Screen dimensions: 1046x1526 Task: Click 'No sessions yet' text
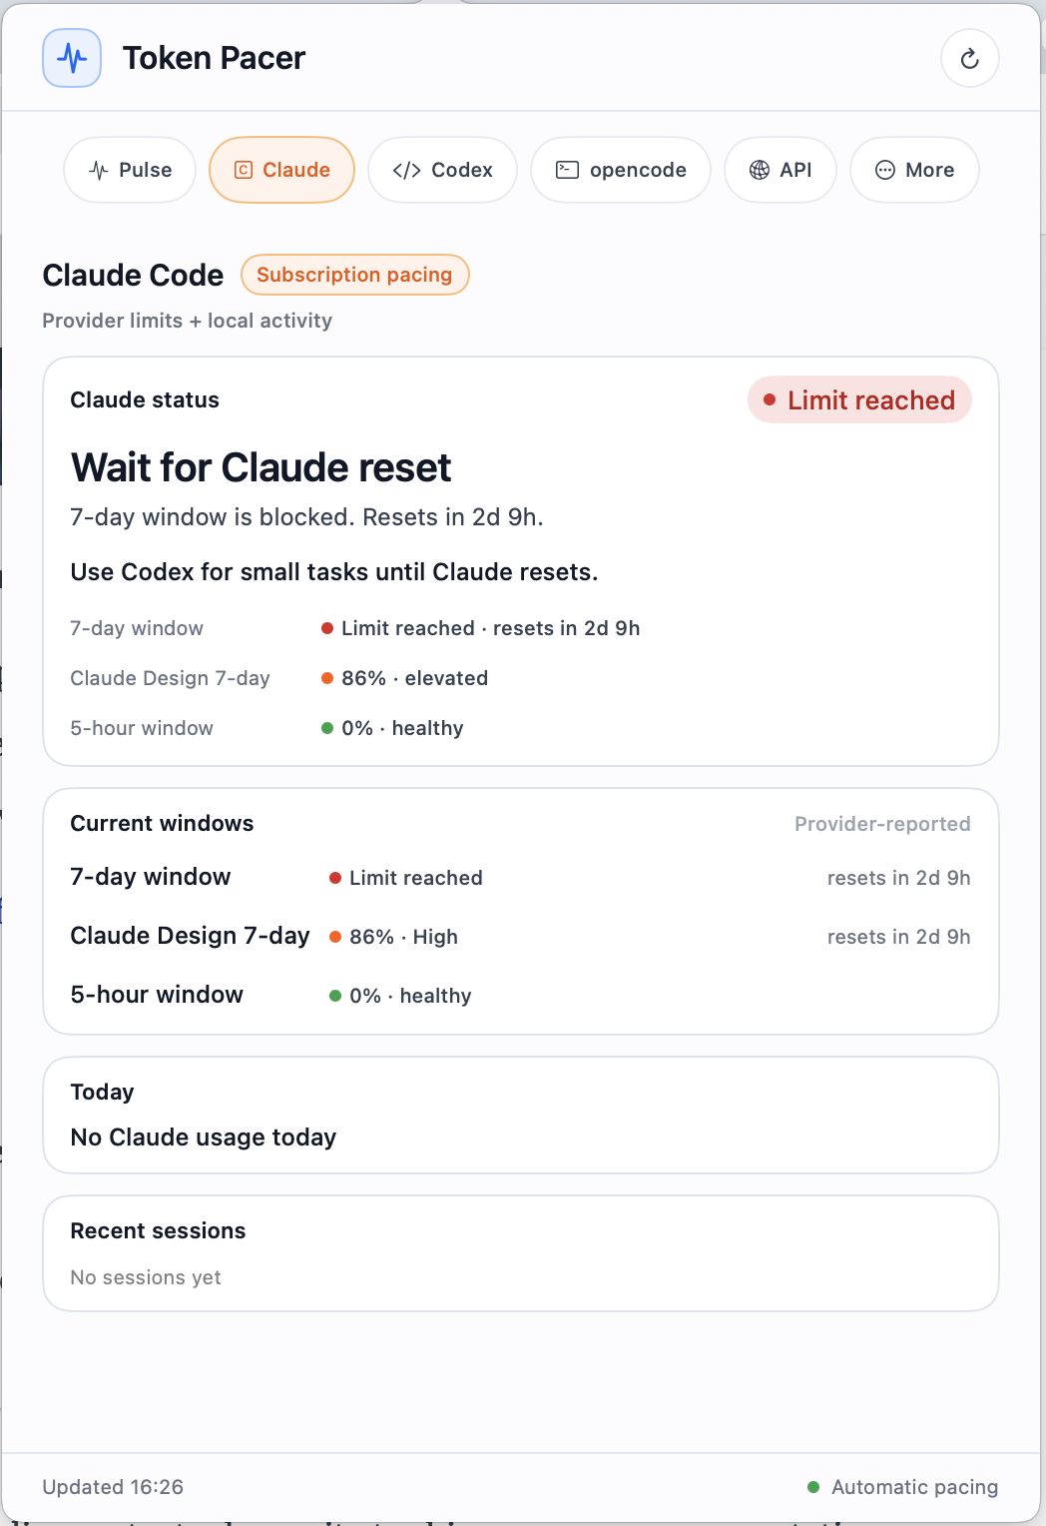tap(146, 1277)
